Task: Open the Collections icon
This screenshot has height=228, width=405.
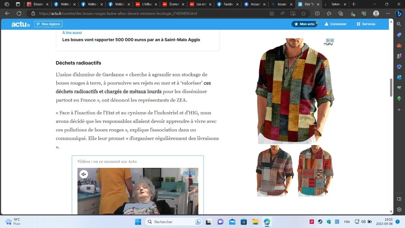Action: 341,14
